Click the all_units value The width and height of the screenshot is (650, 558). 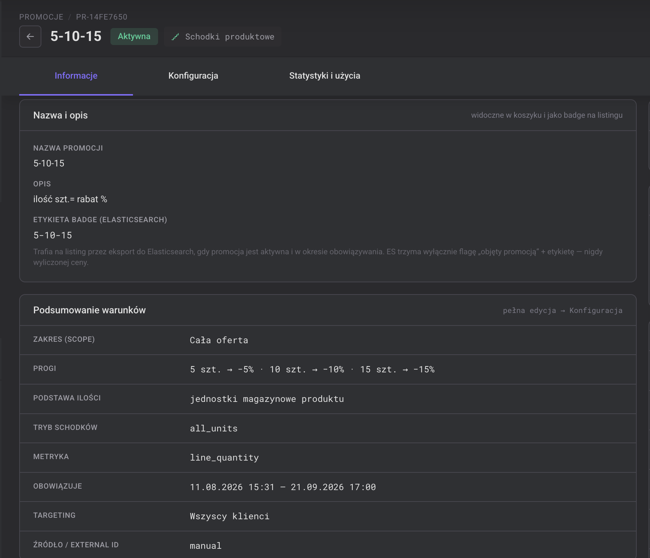pyautogui.click(x=213, y=428)
